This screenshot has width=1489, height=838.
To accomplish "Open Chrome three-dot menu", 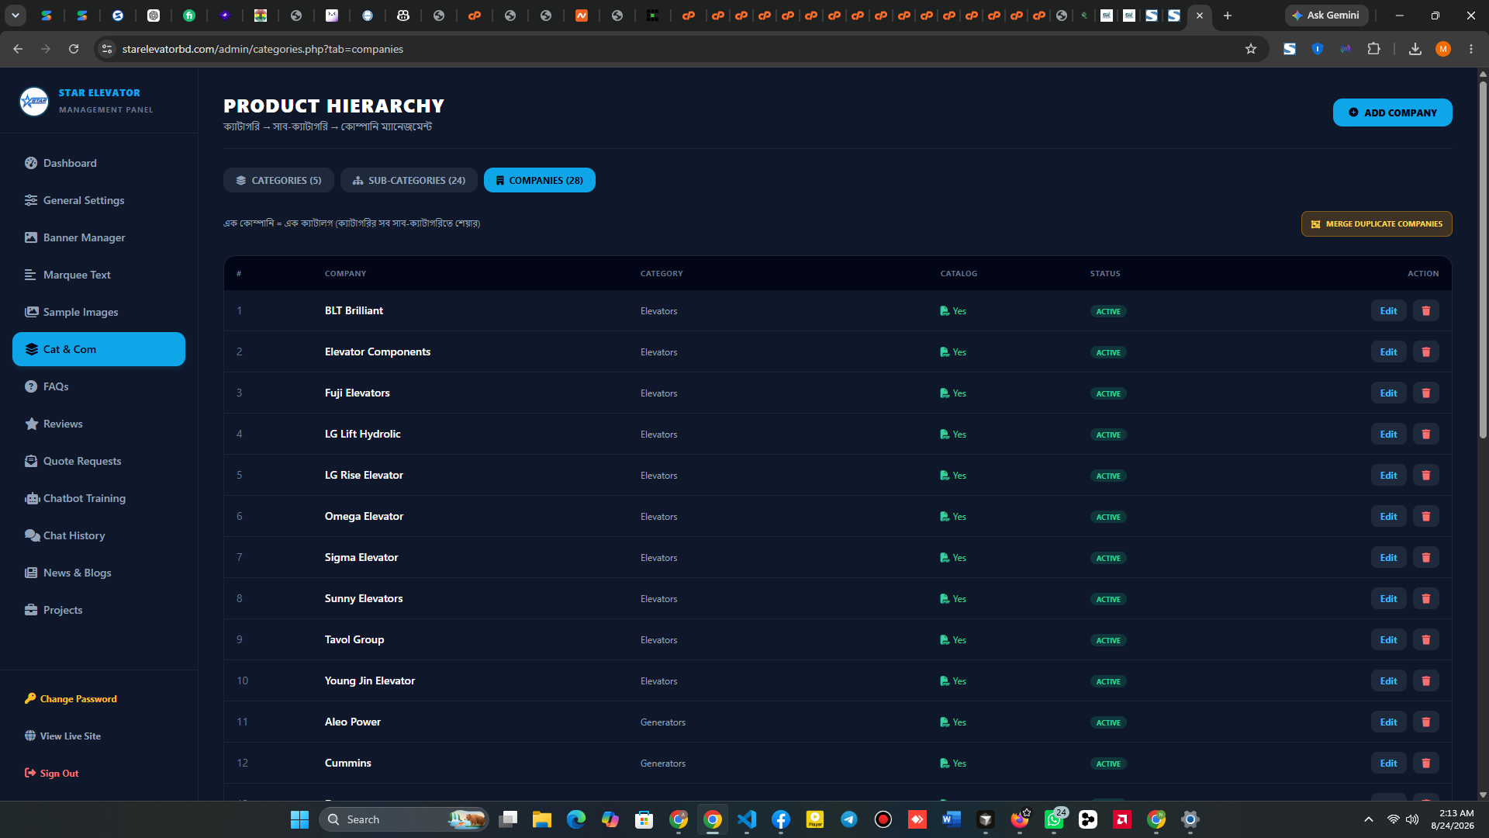I will pos(1470,49).
